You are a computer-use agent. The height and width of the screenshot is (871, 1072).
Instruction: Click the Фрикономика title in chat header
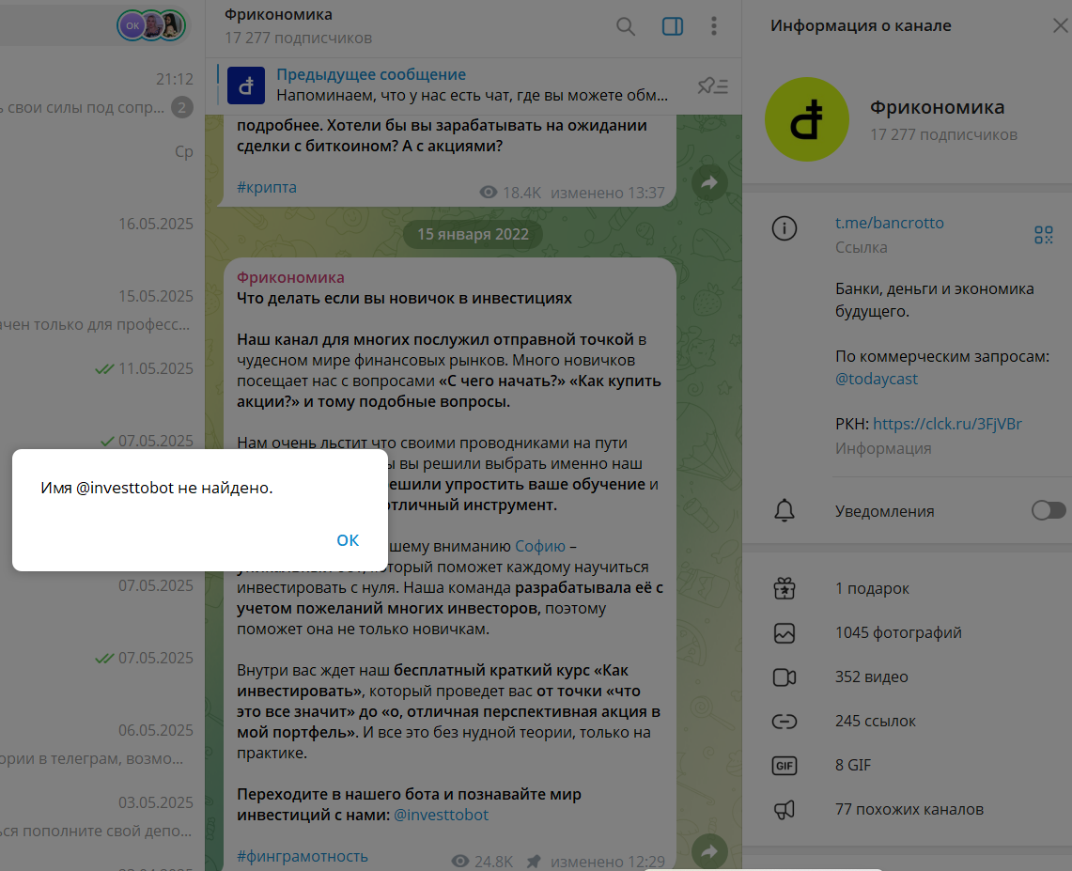click(x=278, y=14)
